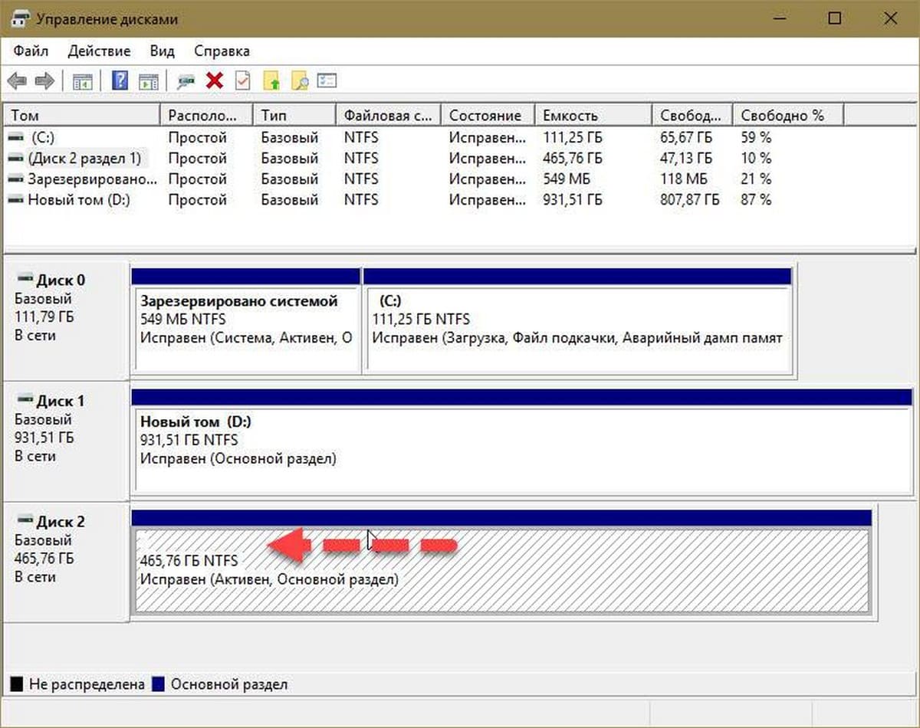The width and height of the screenshot is (920, 728).
Task: Open the Действие menu
Action: (99, 51)
